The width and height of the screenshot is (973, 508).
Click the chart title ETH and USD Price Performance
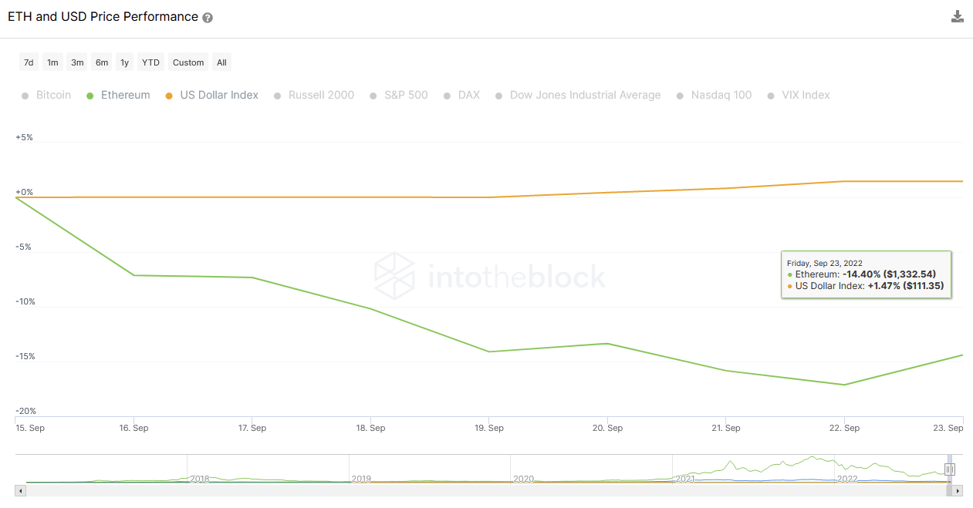(103, 16)
